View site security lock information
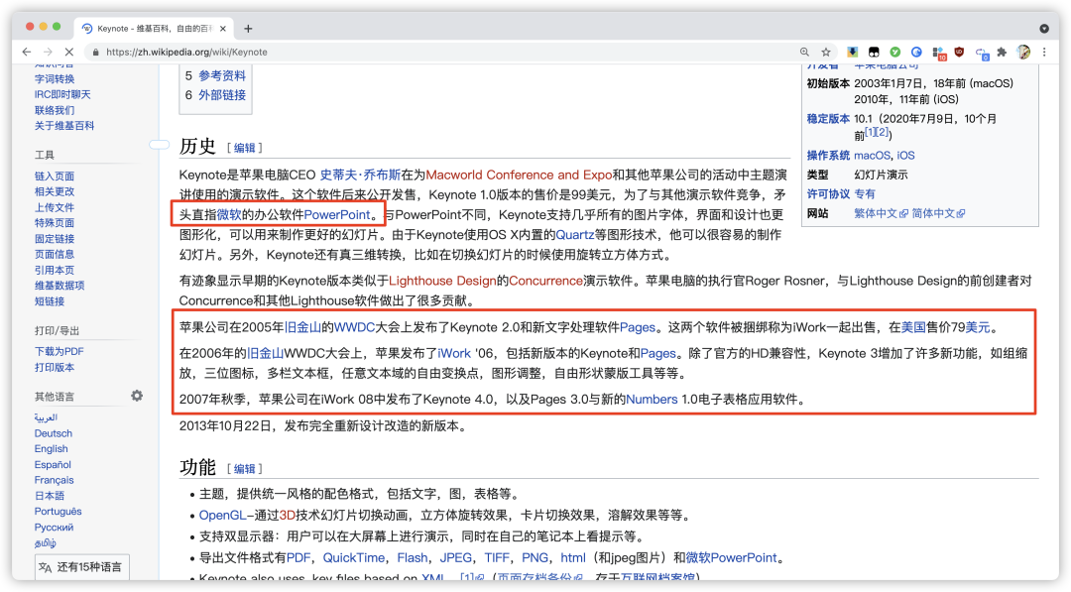 pyautogui.click(x=95, y=52)
